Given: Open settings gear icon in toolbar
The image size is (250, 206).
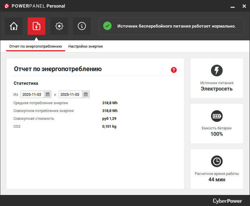Looking at the screenshot, I should pyautogui.click(x=59, y=26).
